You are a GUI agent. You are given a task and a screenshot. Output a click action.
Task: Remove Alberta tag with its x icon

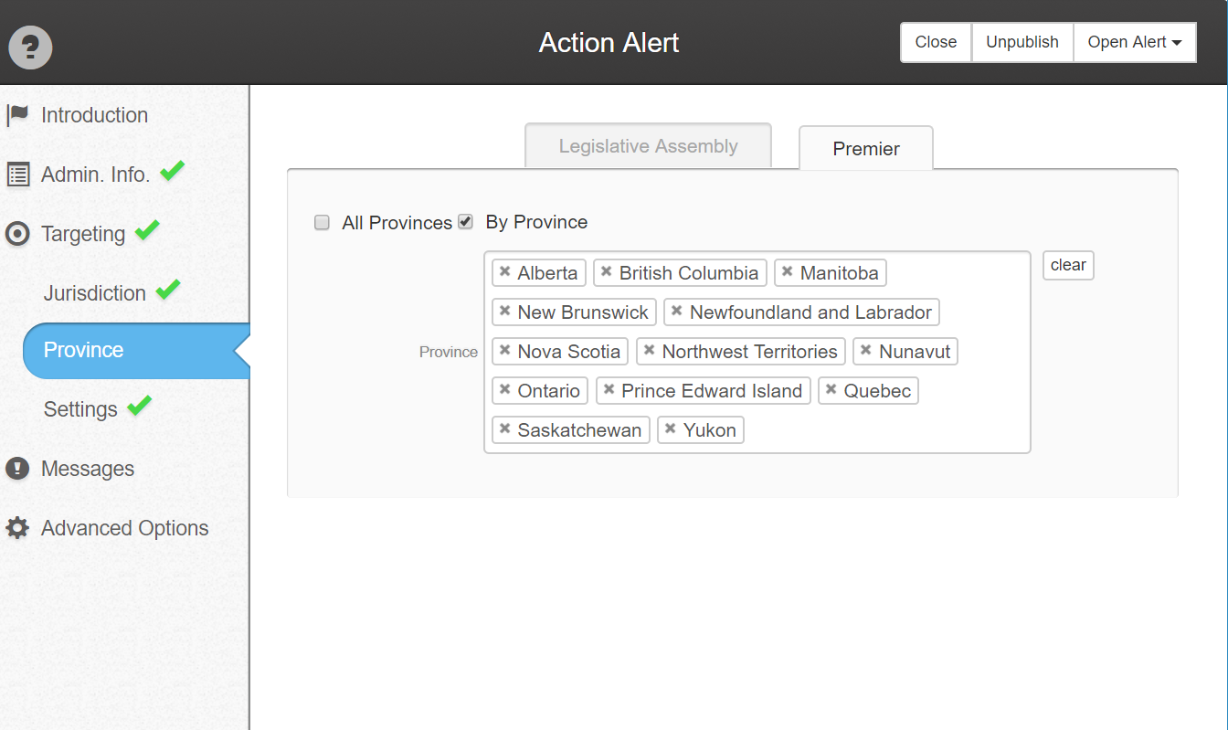(504, 272)
